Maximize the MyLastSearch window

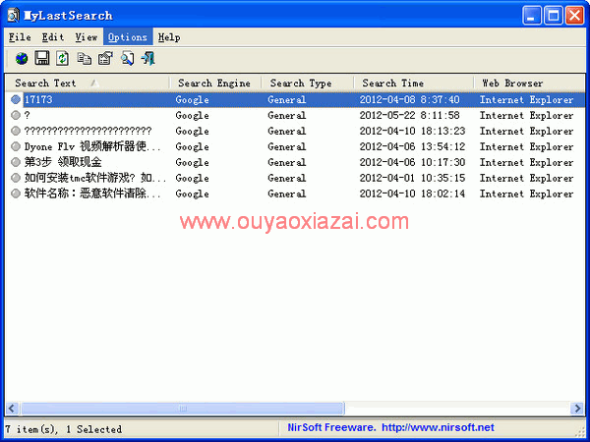[554, 16]
